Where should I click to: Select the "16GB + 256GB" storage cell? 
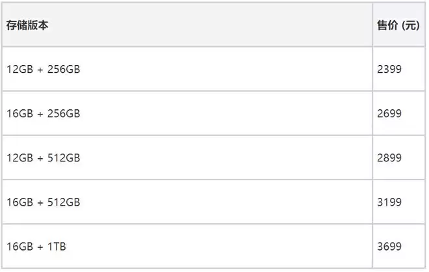[44, 113]
